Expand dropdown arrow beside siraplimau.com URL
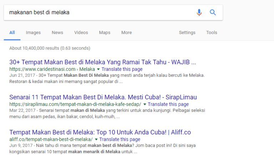274x157 pixels. pos(144,104)
